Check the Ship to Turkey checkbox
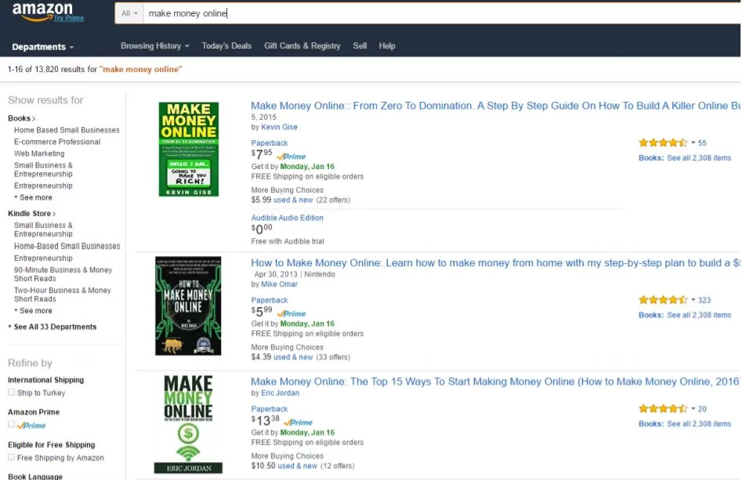Viewport: 742px width, 480px height. 11,392
